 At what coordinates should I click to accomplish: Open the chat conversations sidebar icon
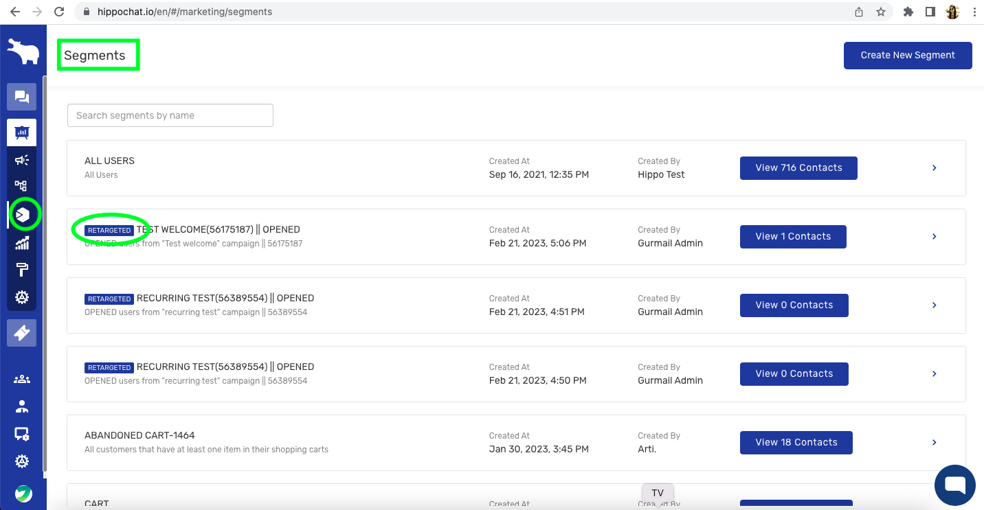point(21,97)
